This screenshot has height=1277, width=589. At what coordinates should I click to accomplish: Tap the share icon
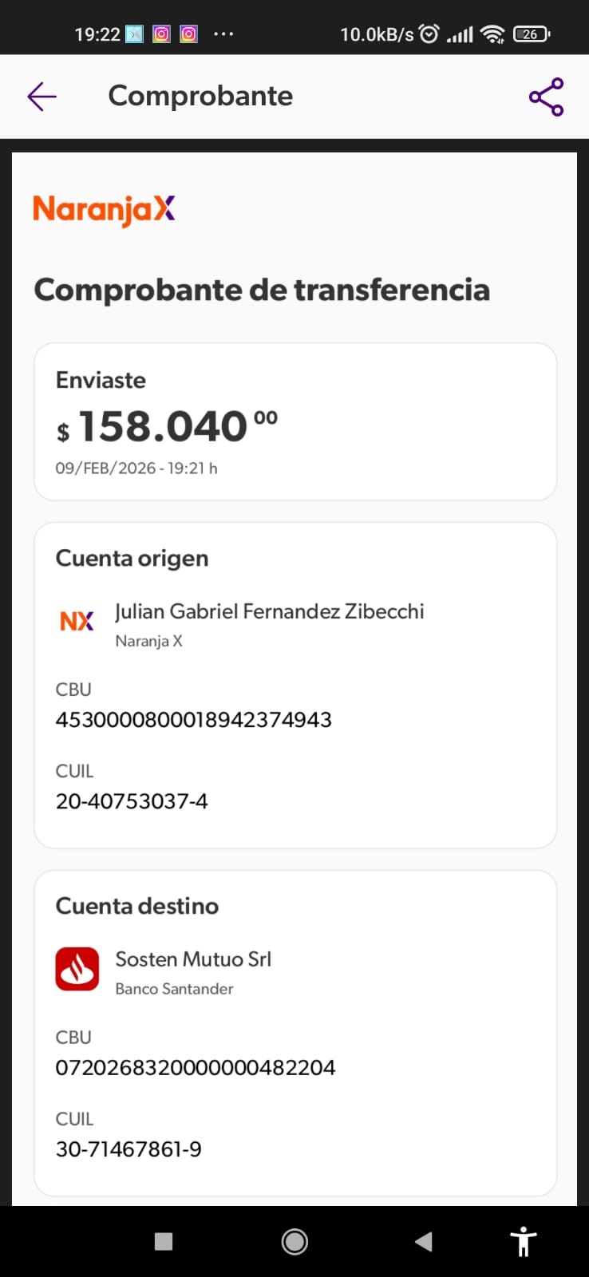[546, 97]
